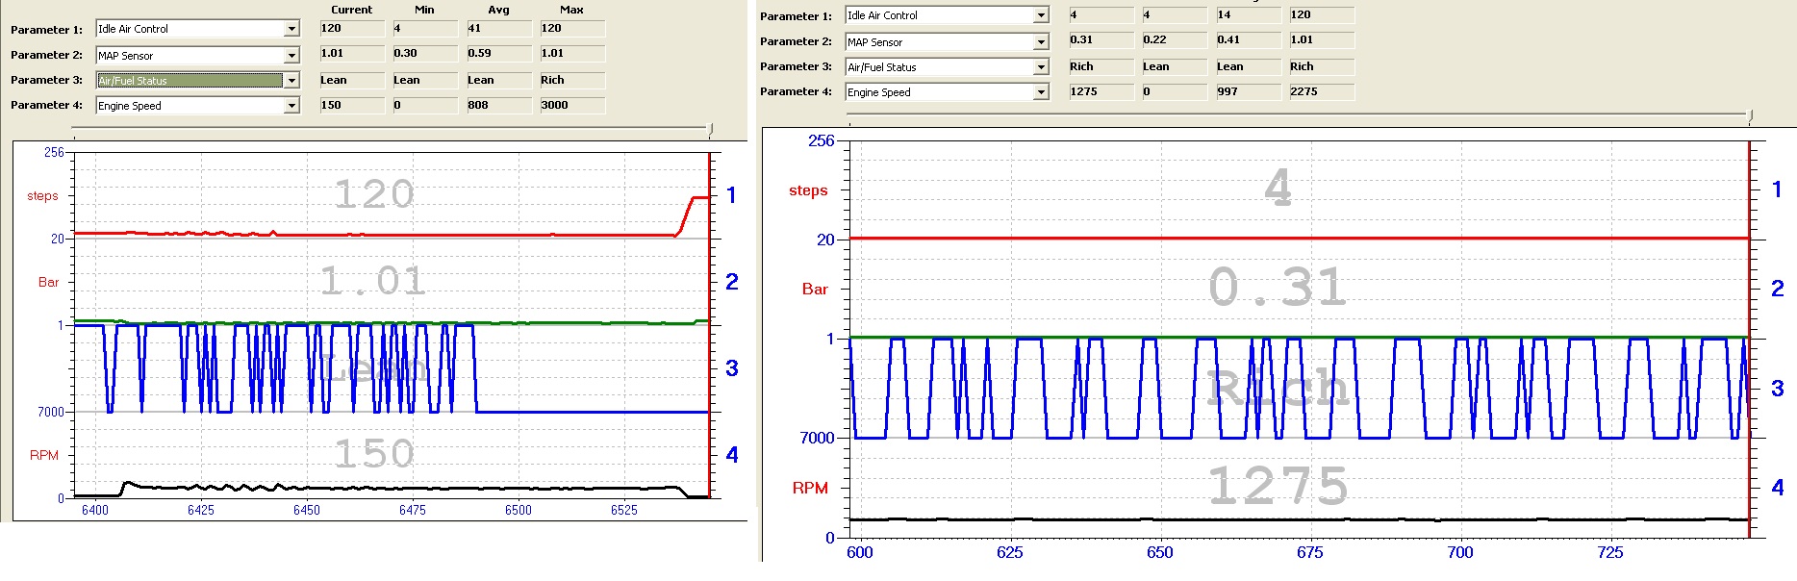Open Idle Air Control dropdown in right panel

point(1041,15)
